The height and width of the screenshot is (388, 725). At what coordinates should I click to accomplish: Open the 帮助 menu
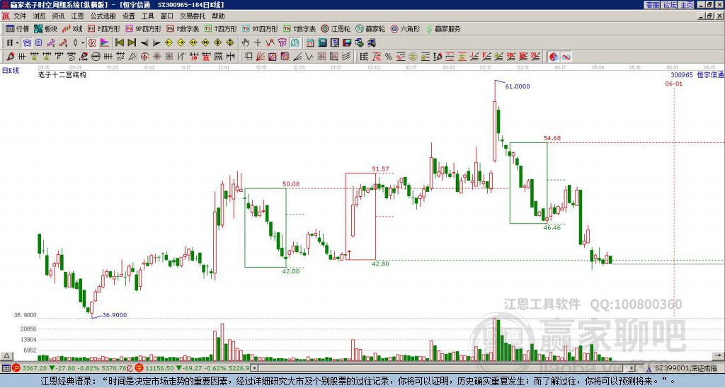tap(218, 16)
